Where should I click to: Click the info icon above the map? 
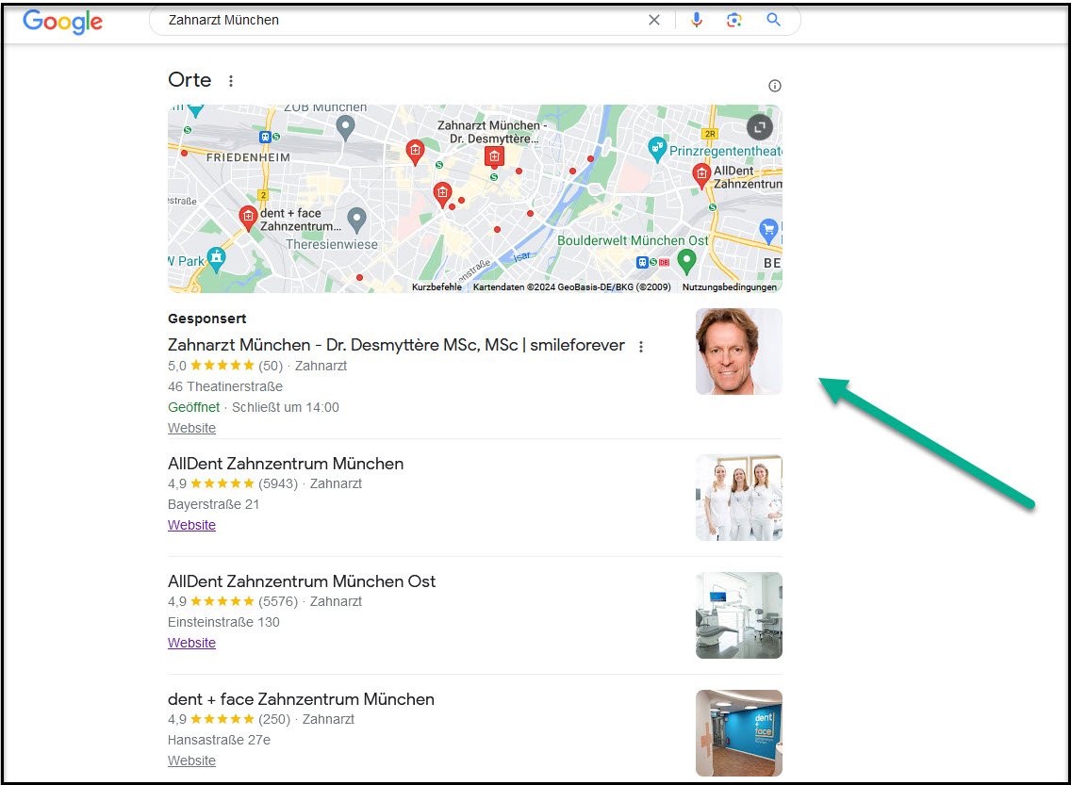pyautogui.click(x=775, y=86)
